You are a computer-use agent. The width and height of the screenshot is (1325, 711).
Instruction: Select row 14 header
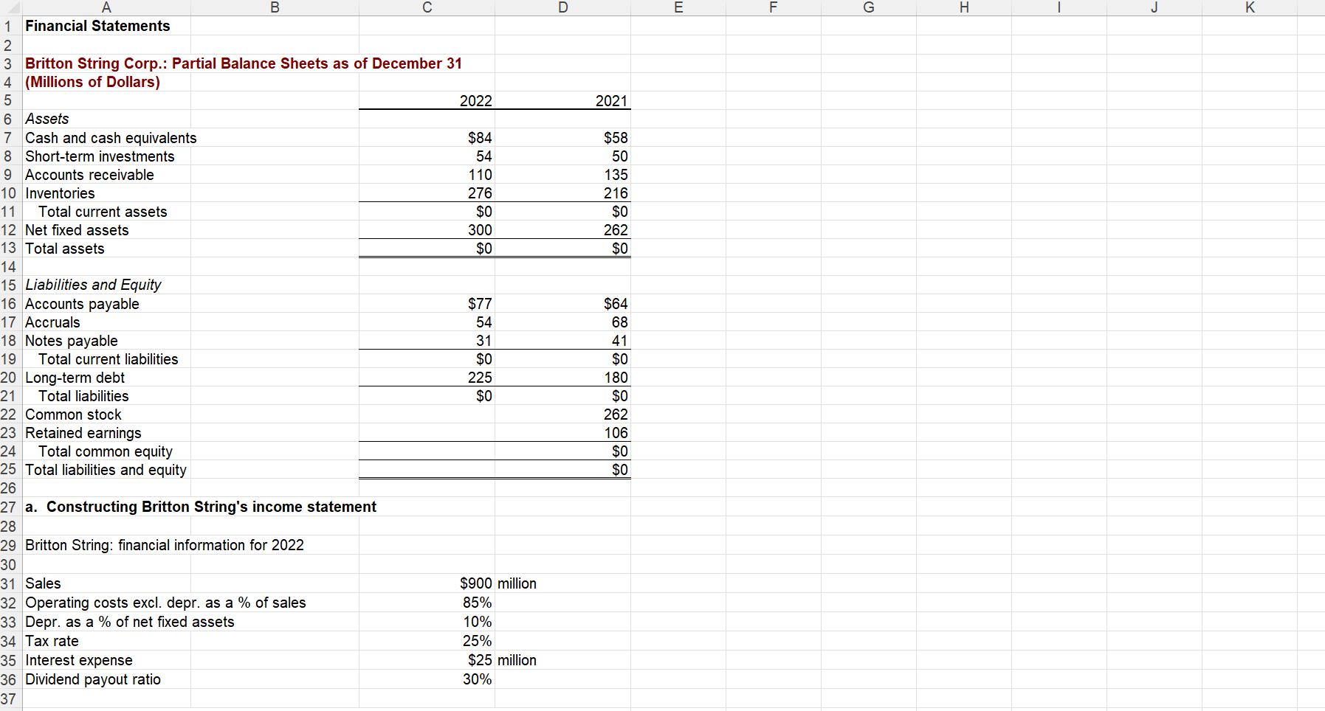click(10, 266)
